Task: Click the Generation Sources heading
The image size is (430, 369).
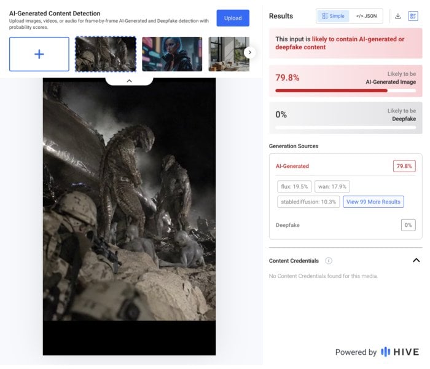Action: coord(294,146)
